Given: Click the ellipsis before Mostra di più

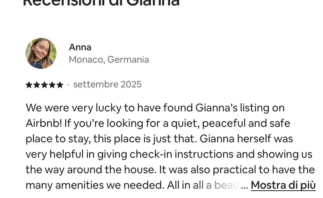Looking at the screenshot, I should click(244, 186).
